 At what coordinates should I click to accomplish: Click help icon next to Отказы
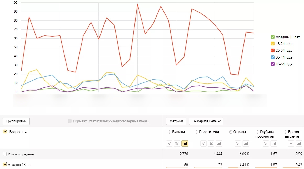[x=231, y=132]
